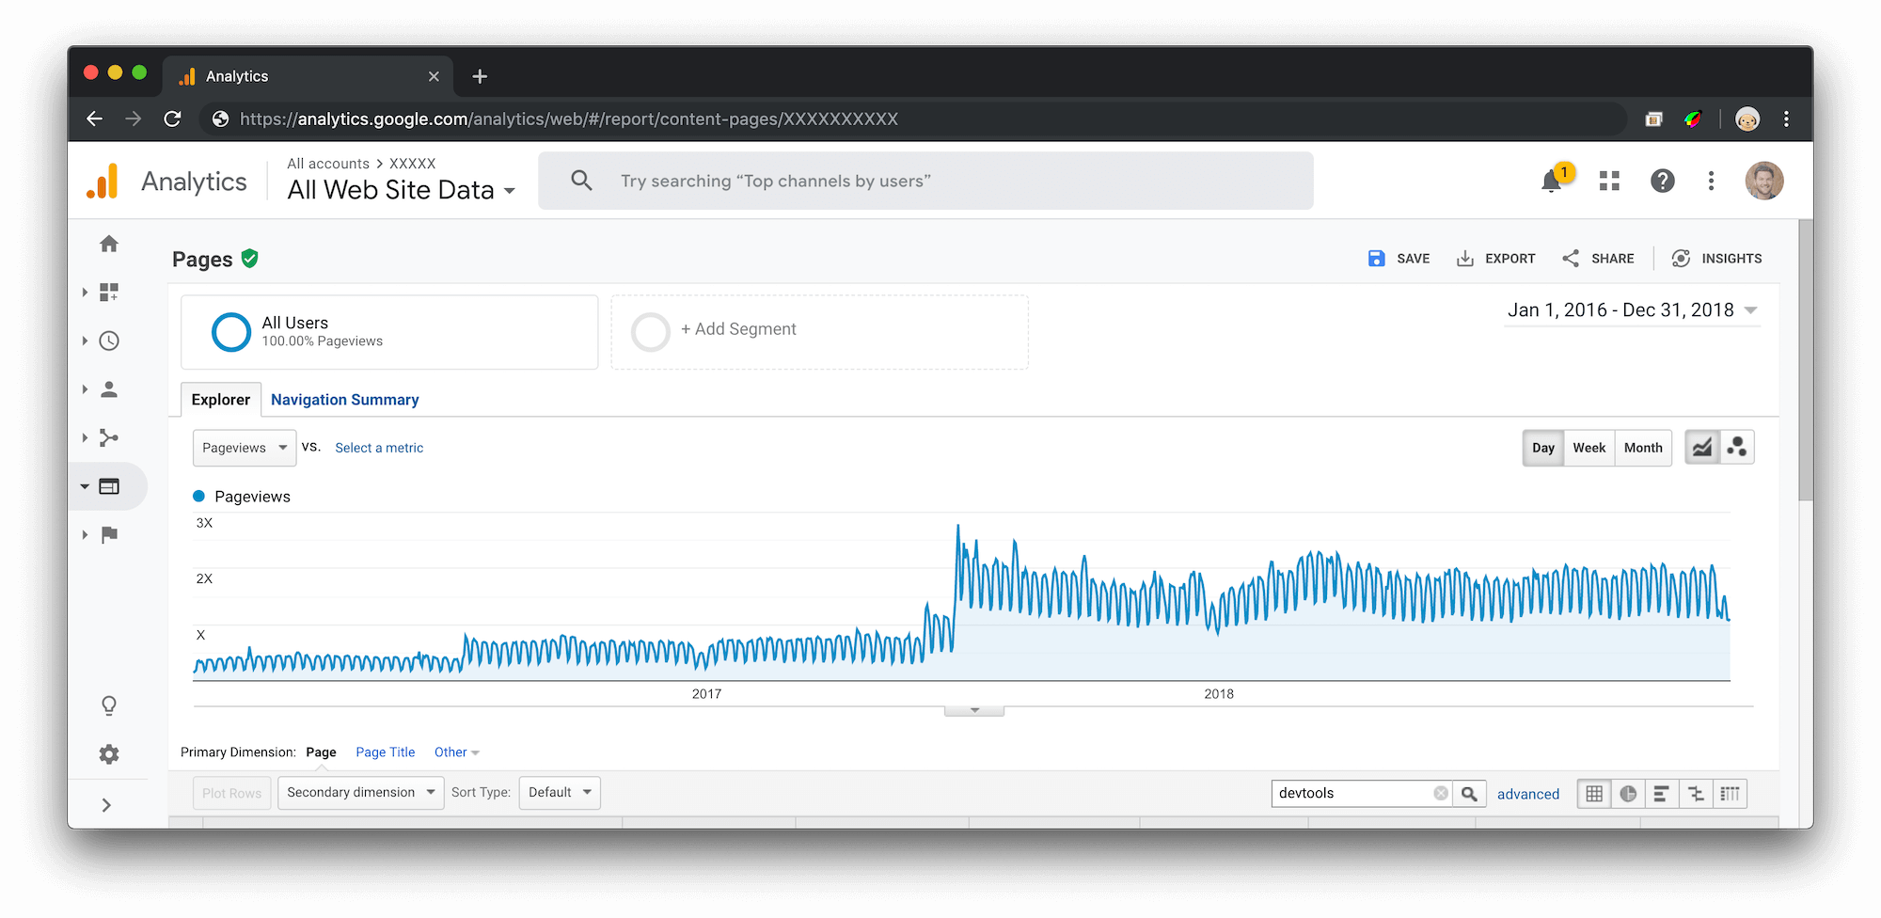Select the Percentage pie chart table view
Screen dimensions: 1881x918
pos(1628,793)
